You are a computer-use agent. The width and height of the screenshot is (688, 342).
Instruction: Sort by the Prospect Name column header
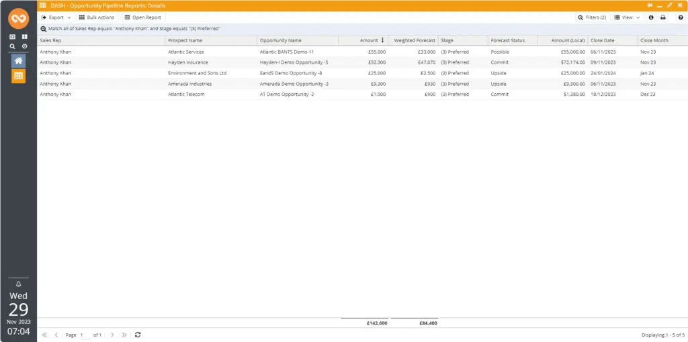(211, 40)
